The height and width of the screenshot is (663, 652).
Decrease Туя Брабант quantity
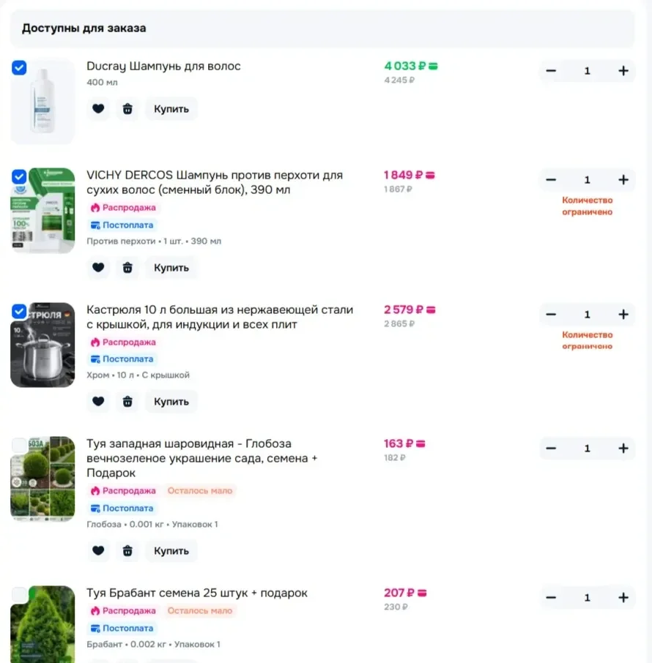tap(551, 597)
